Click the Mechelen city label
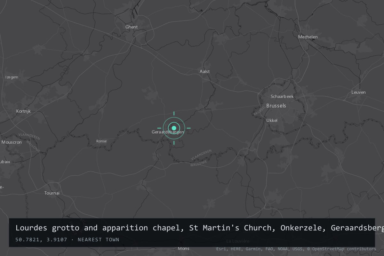 [x=308, y=37]
